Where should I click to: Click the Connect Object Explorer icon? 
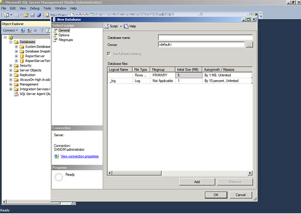23,31
